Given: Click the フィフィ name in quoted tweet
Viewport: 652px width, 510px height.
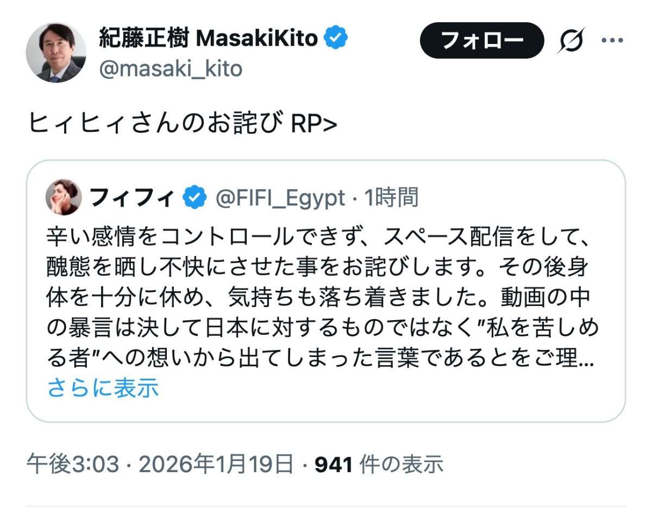Looking at the screenshot, I should (132, 198).
